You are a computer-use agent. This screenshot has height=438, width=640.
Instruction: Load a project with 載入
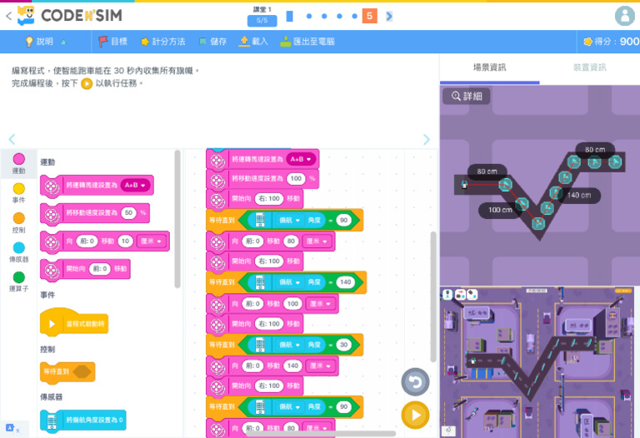(253, 42)
